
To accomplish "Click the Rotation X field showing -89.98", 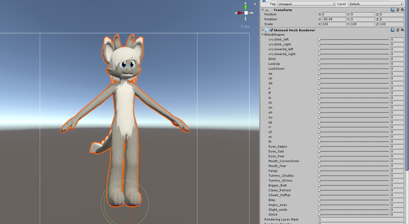I will tap(334, 19).
